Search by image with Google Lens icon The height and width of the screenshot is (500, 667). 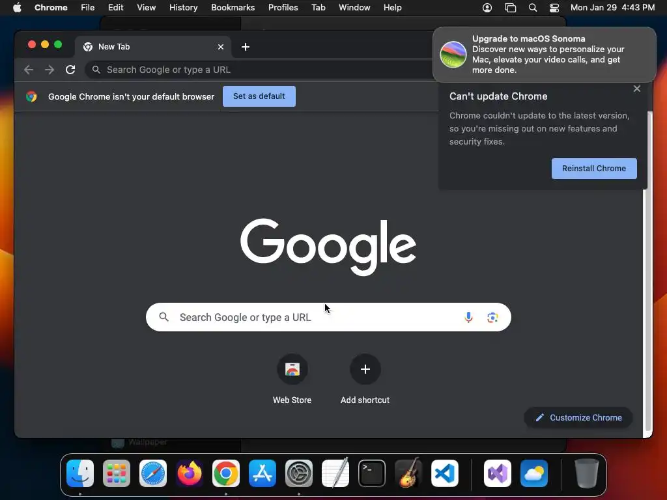tap(492, 317)
